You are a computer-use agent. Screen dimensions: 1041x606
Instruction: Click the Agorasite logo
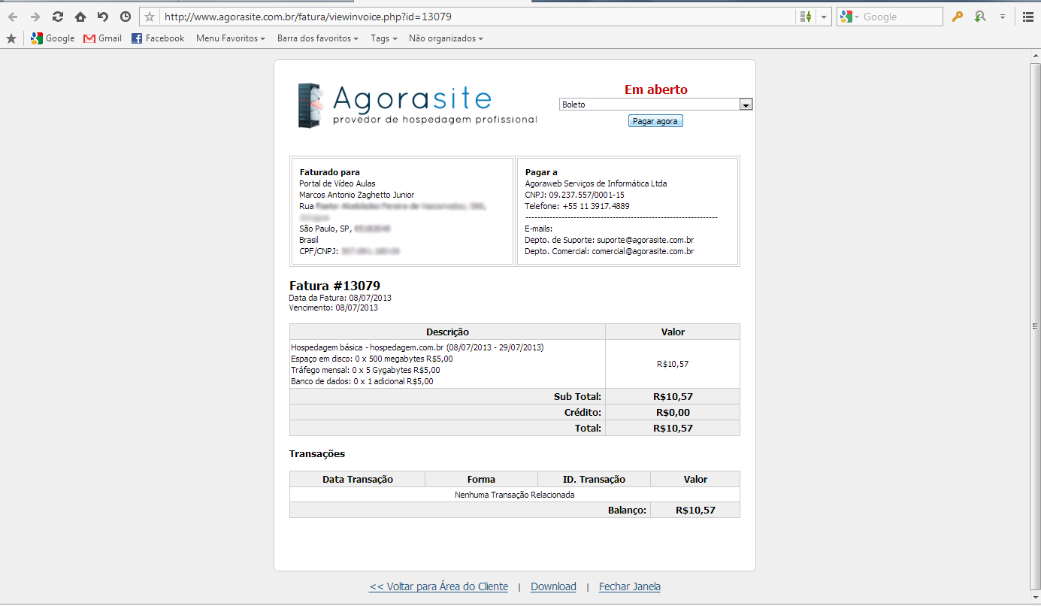(x=417, y=105)
